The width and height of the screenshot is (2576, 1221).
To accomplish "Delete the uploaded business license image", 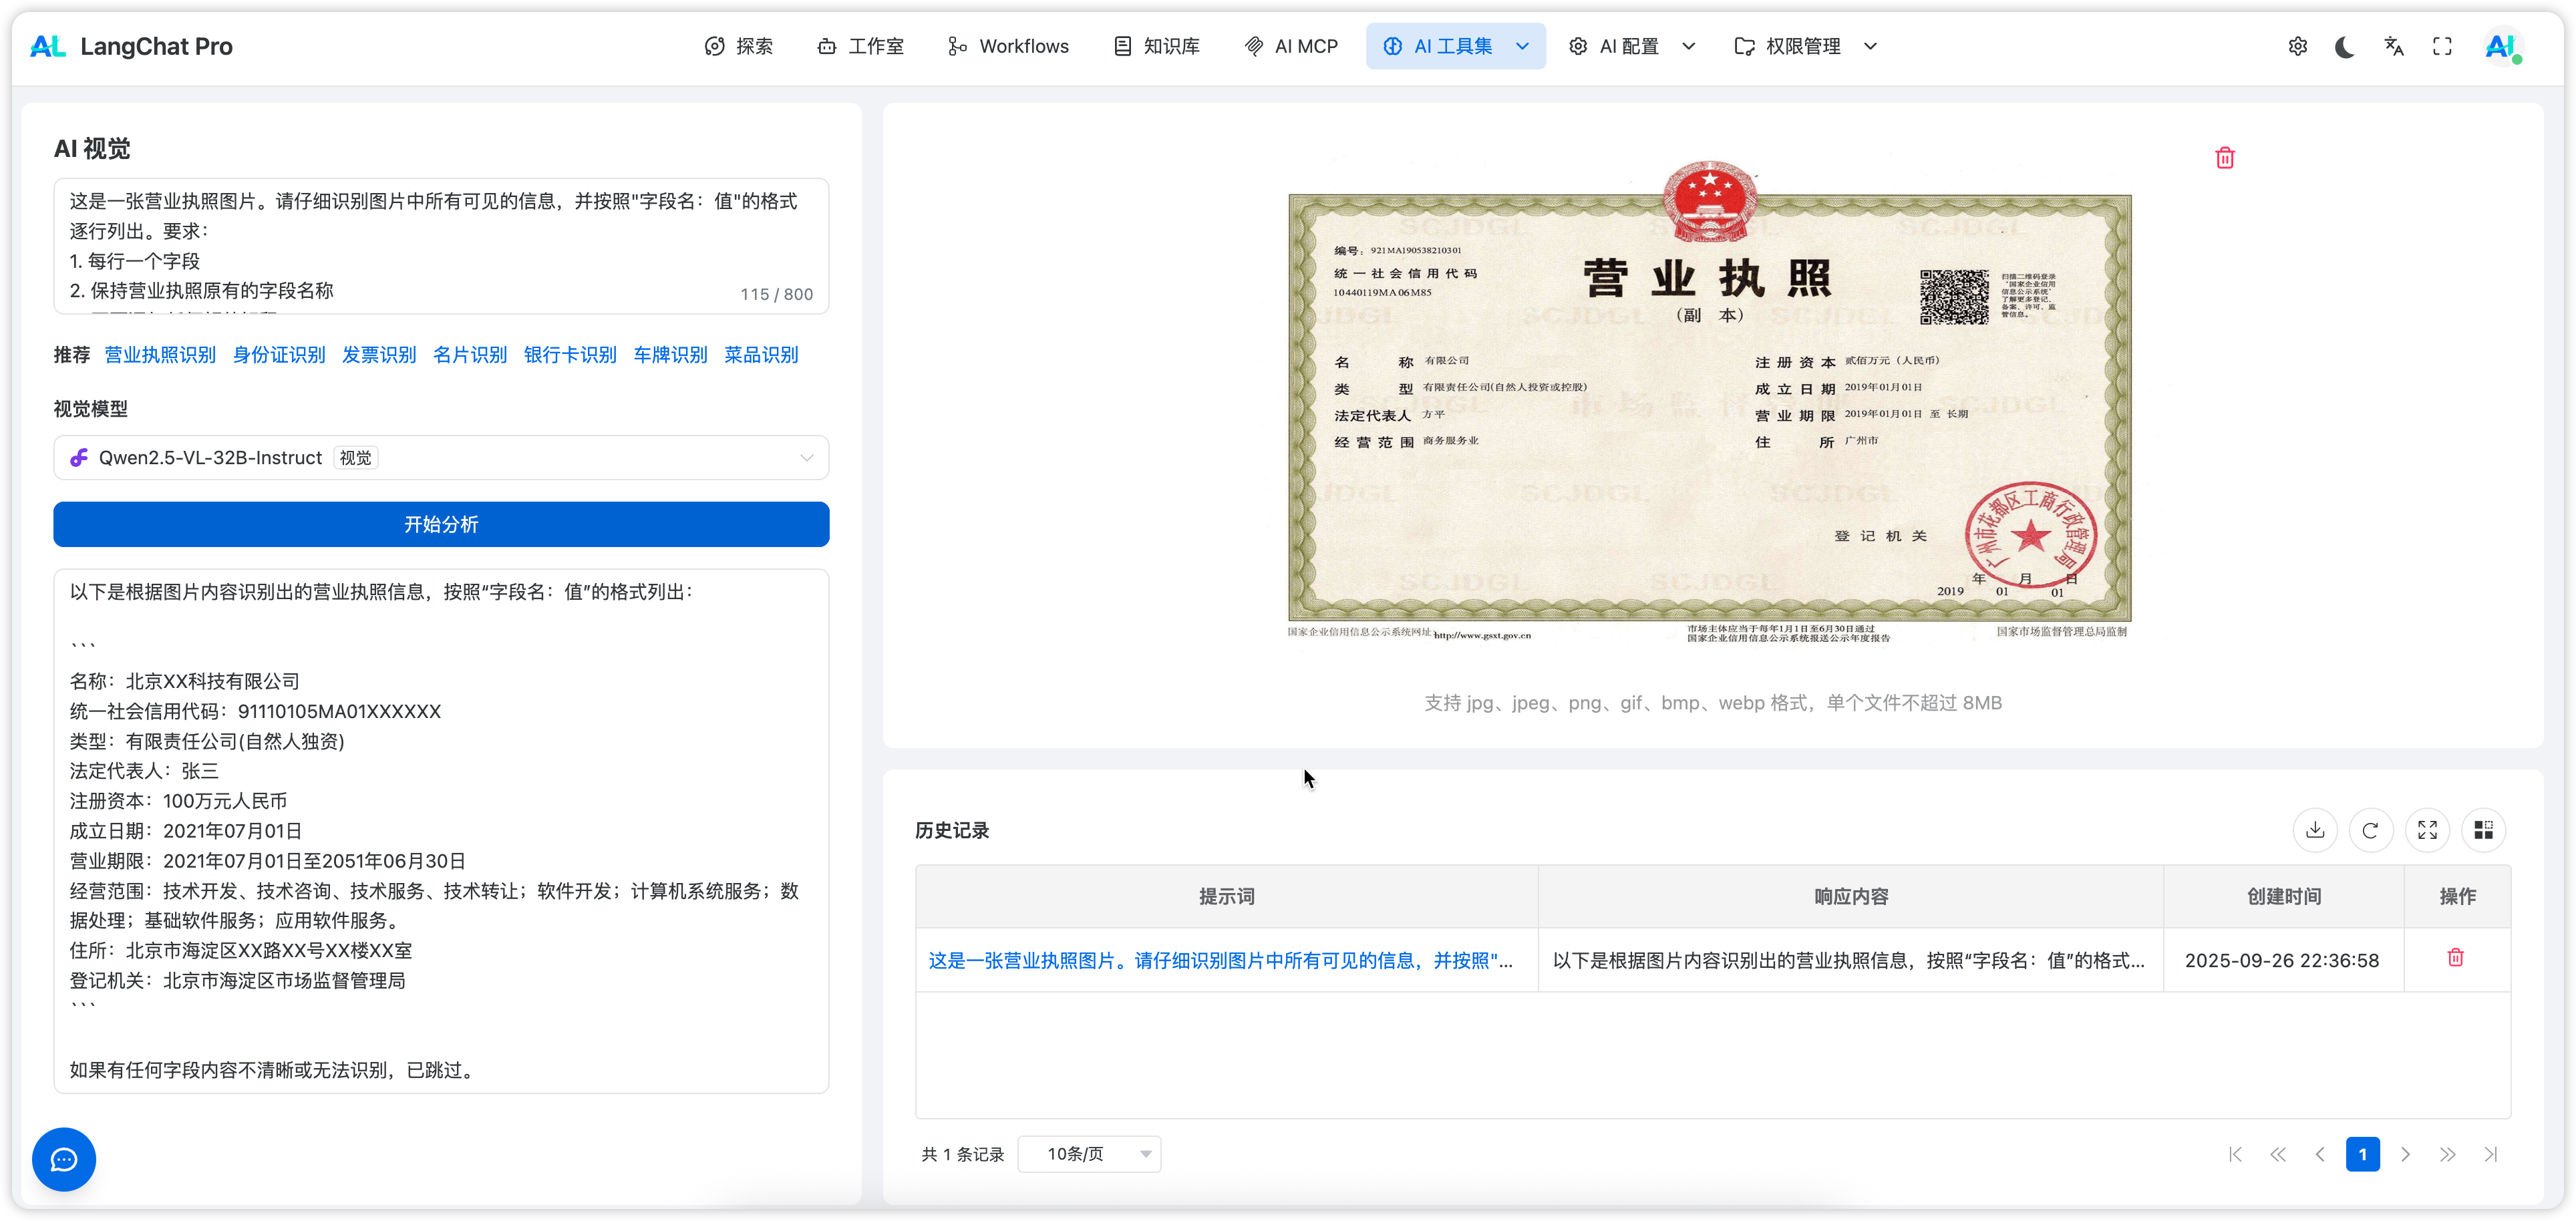I will (2224, 158).
